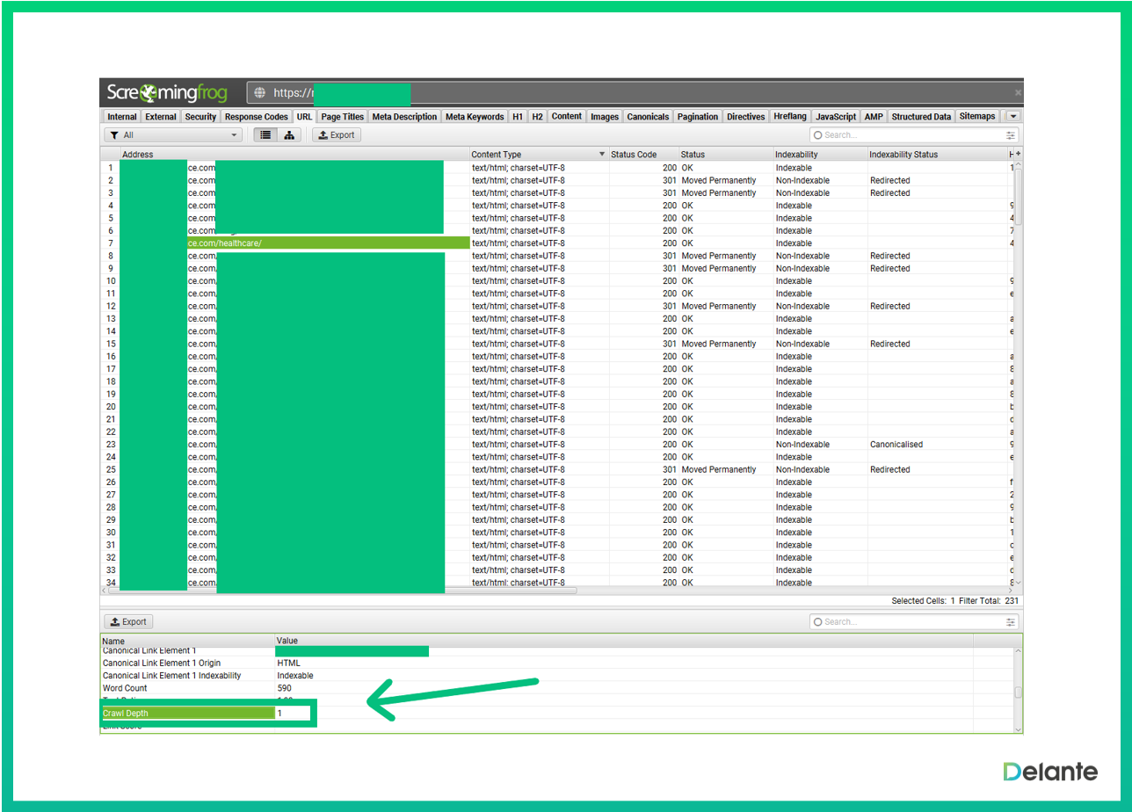This screenshot has height=812, width=1132.
Task: Switch to the Page Titles tab
Action: (342, 116)
